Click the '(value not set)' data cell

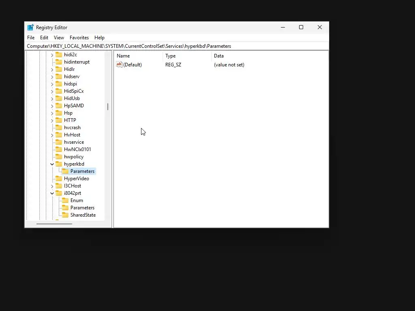click(x=229, y=64)
